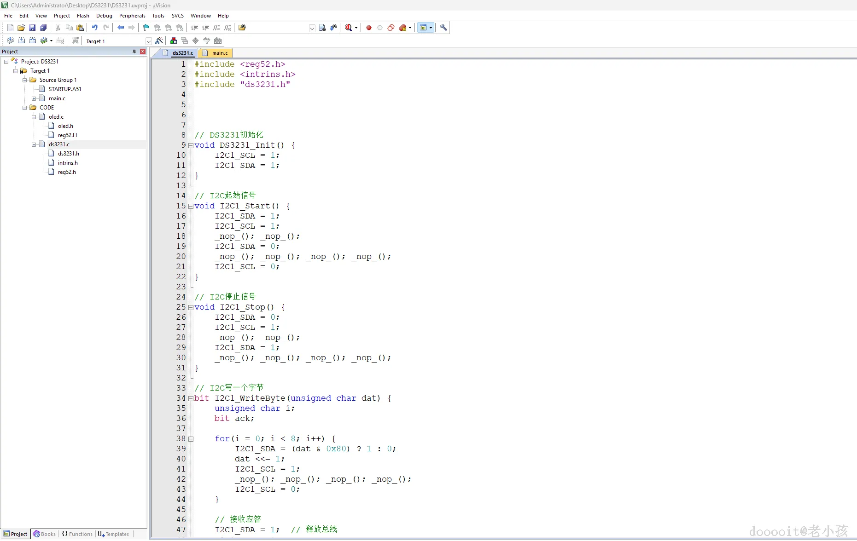
Task: Open the Peripherals menu
Action: click(x=132, y=16)
